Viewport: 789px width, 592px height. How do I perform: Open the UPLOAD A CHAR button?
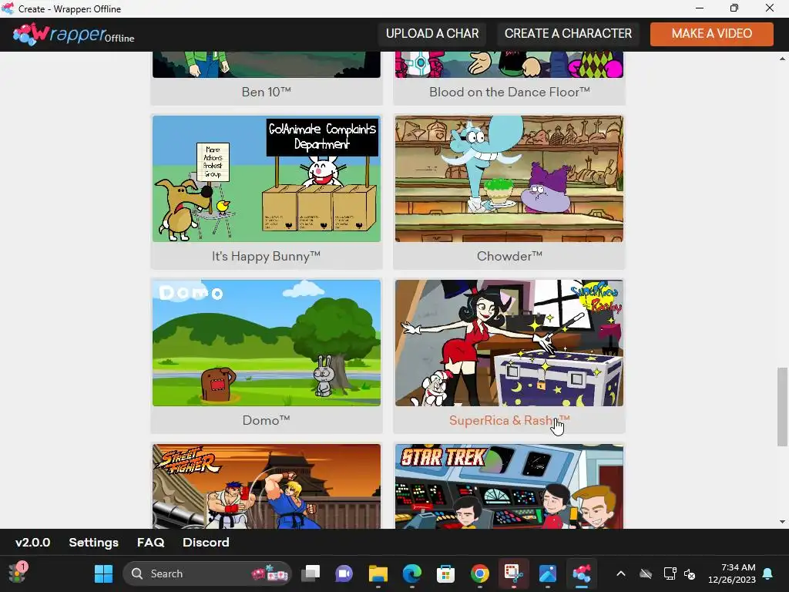tap(432, 34)
